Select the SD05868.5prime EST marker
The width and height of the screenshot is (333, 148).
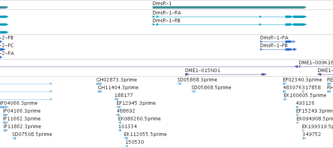(x=193, y=92)
